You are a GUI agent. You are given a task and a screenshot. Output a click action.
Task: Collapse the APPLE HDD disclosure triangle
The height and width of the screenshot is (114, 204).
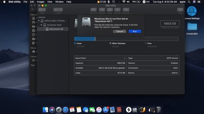(x=39, y=21)
